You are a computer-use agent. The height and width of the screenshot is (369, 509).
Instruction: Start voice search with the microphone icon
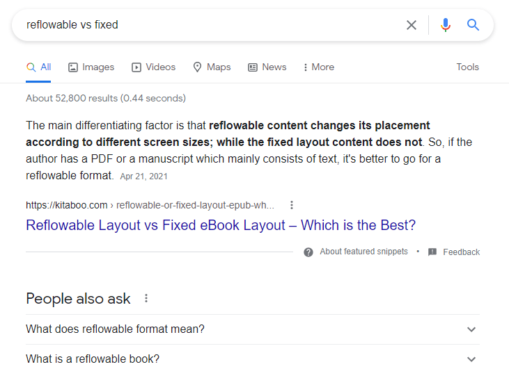tap(446, 25)
